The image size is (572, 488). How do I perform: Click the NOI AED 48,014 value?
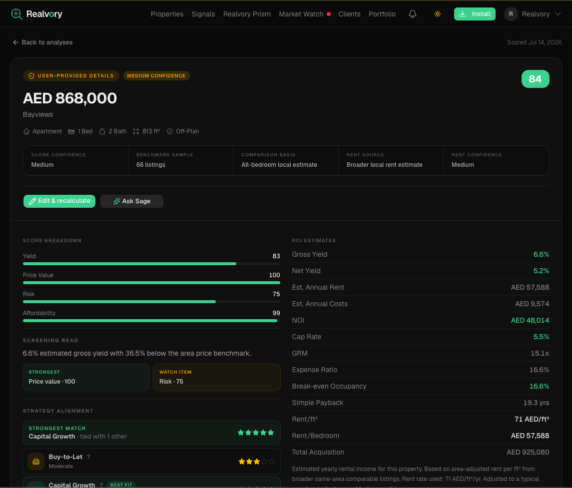click(530, 320)
